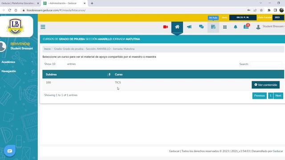
Task: Click the Showing 1 to 1 entries text
Action: tap(61, 95)
